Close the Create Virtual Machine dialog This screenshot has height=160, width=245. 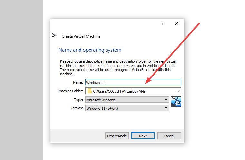(x=176, y=23)
